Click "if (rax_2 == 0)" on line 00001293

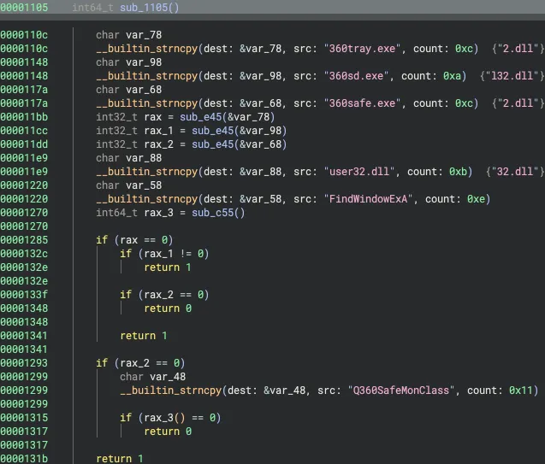140,362
